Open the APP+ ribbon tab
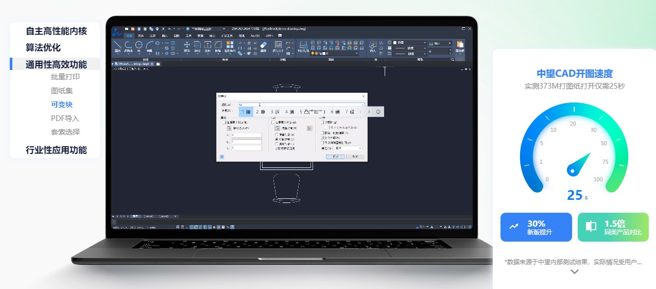 coord(269,36)
